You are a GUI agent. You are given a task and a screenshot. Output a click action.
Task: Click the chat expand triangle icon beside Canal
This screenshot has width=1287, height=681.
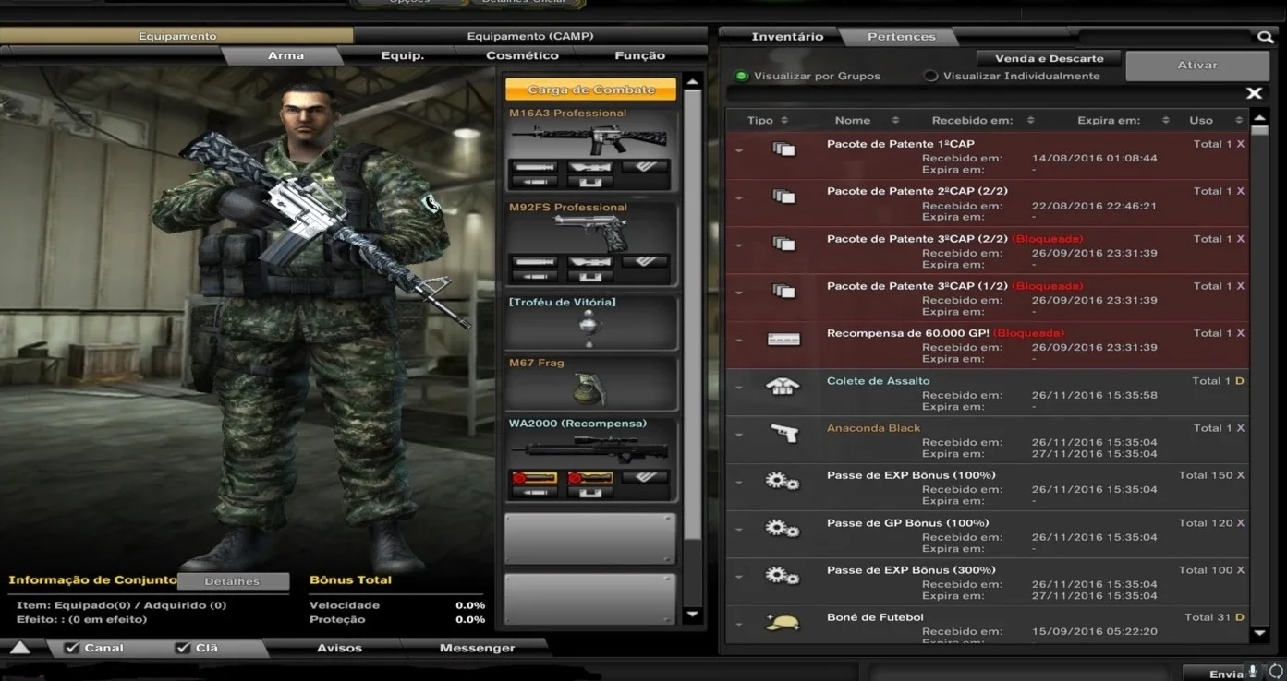(20, 648)
